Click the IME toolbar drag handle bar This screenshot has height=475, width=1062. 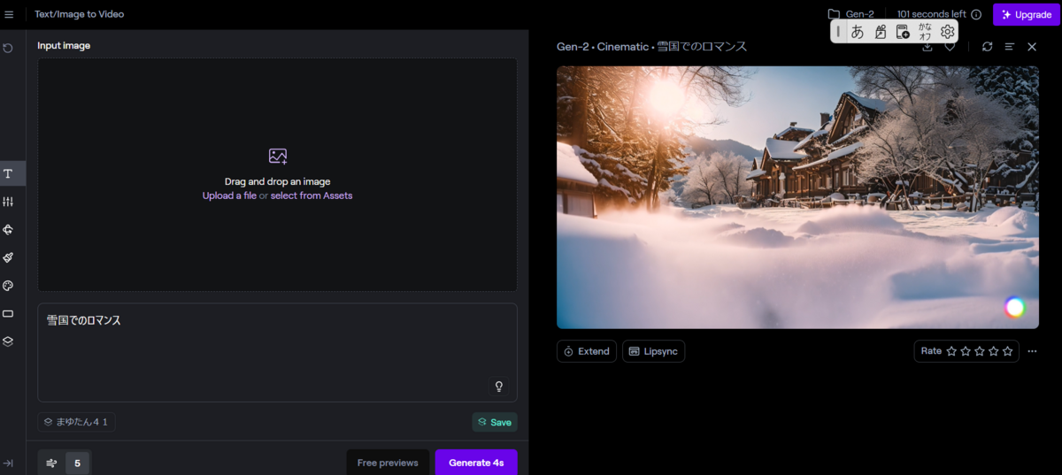[838, 32]
